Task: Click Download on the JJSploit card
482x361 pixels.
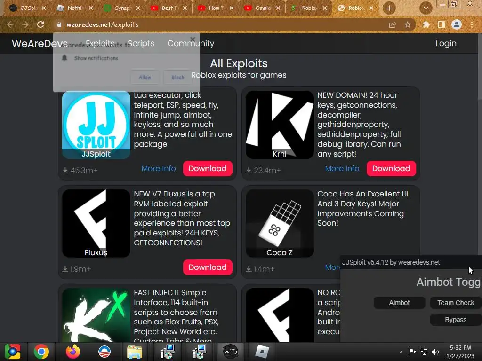Action: 208,169
